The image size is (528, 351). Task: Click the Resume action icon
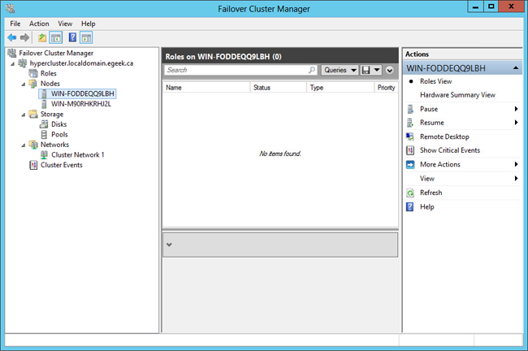(x=410, y=123)
